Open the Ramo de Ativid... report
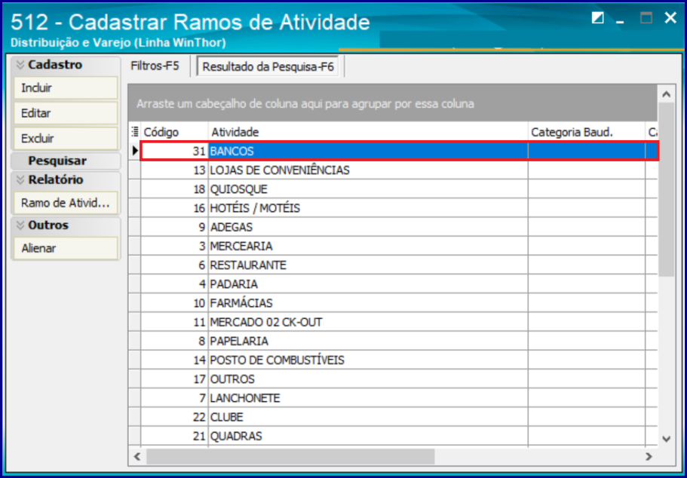687x478 pixels. [66, 203]
